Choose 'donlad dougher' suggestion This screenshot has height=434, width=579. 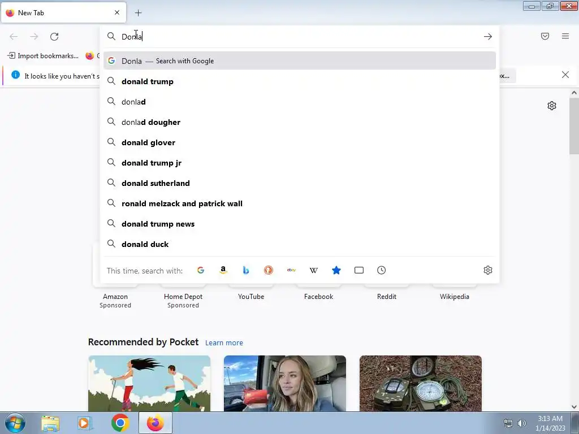tap(300, 122)
